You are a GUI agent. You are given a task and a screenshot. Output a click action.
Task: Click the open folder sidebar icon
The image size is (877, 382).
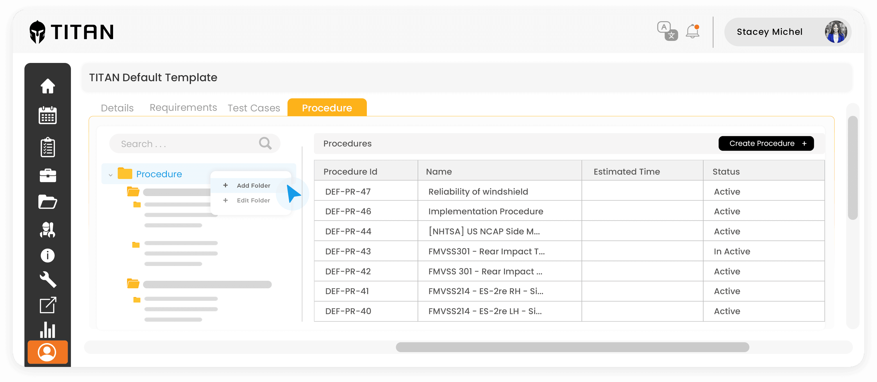pos(48,202)
